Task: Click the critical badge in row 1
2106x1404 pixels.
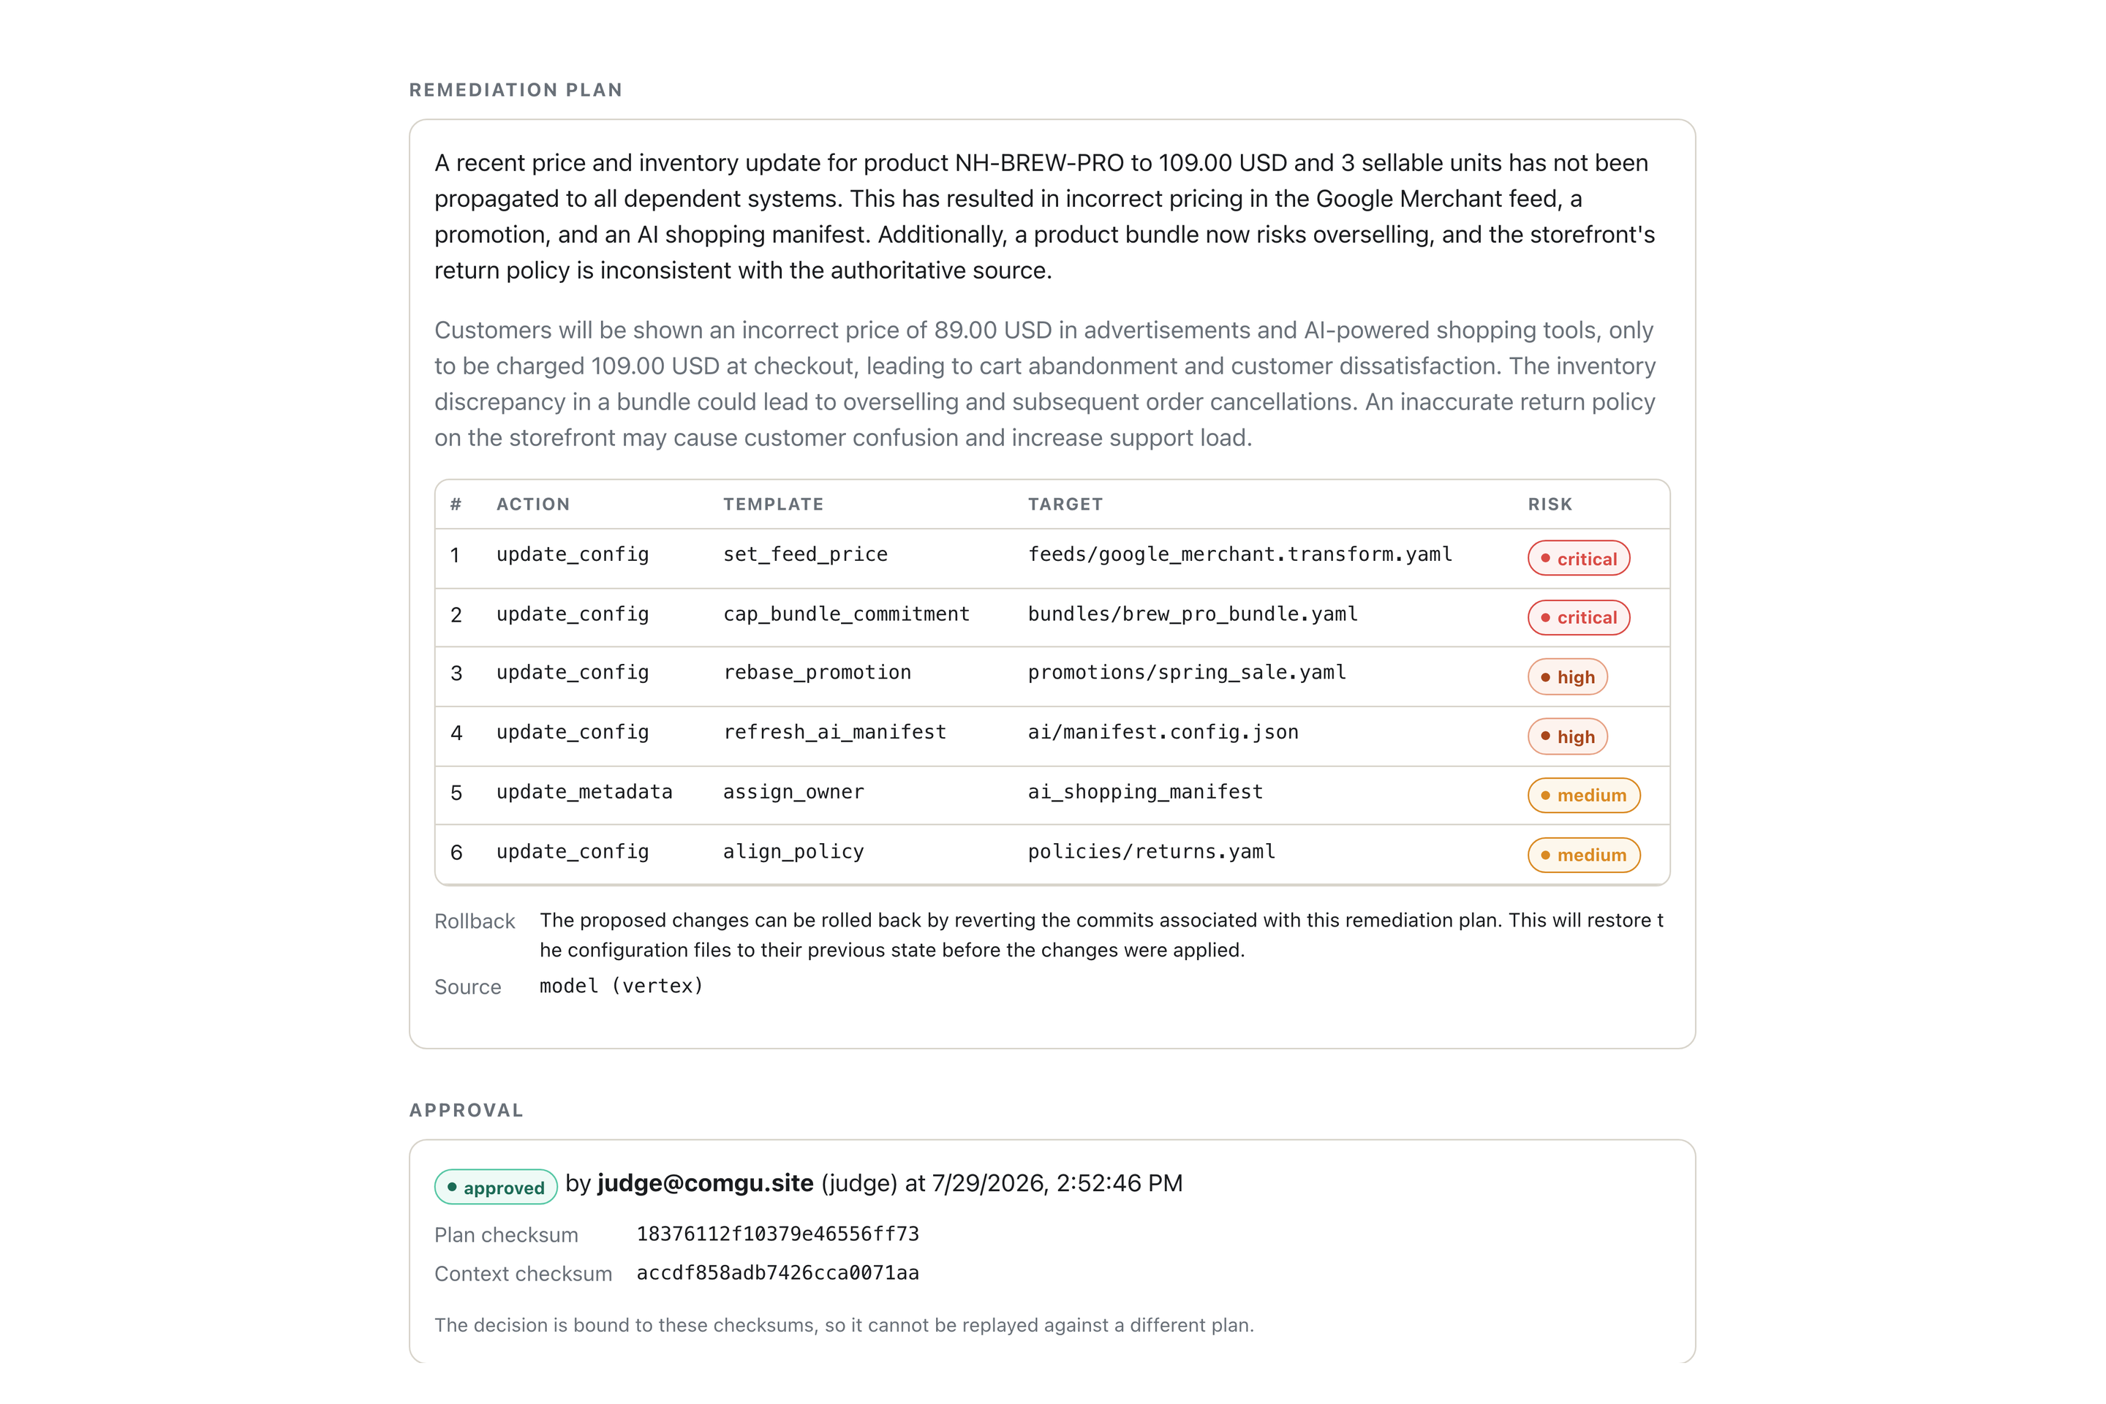Action: pyautogui.click(x=1579, y=558)
